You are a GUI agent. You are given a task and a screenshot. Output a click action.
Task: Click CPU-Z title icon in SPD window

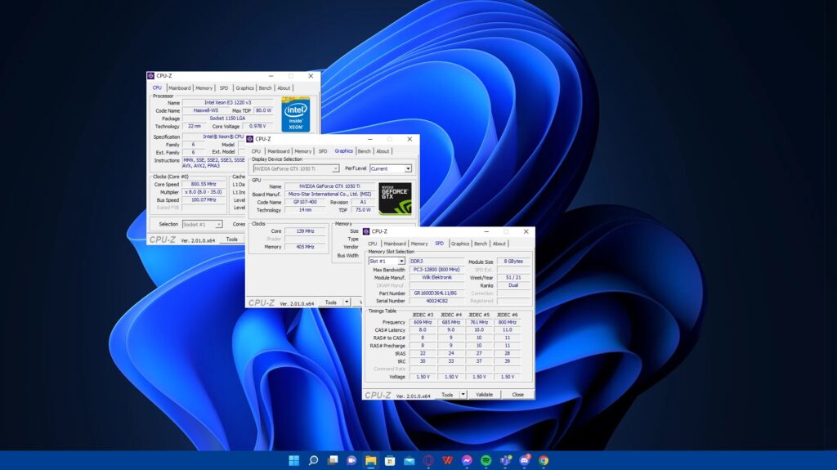(x=366, y=231)
